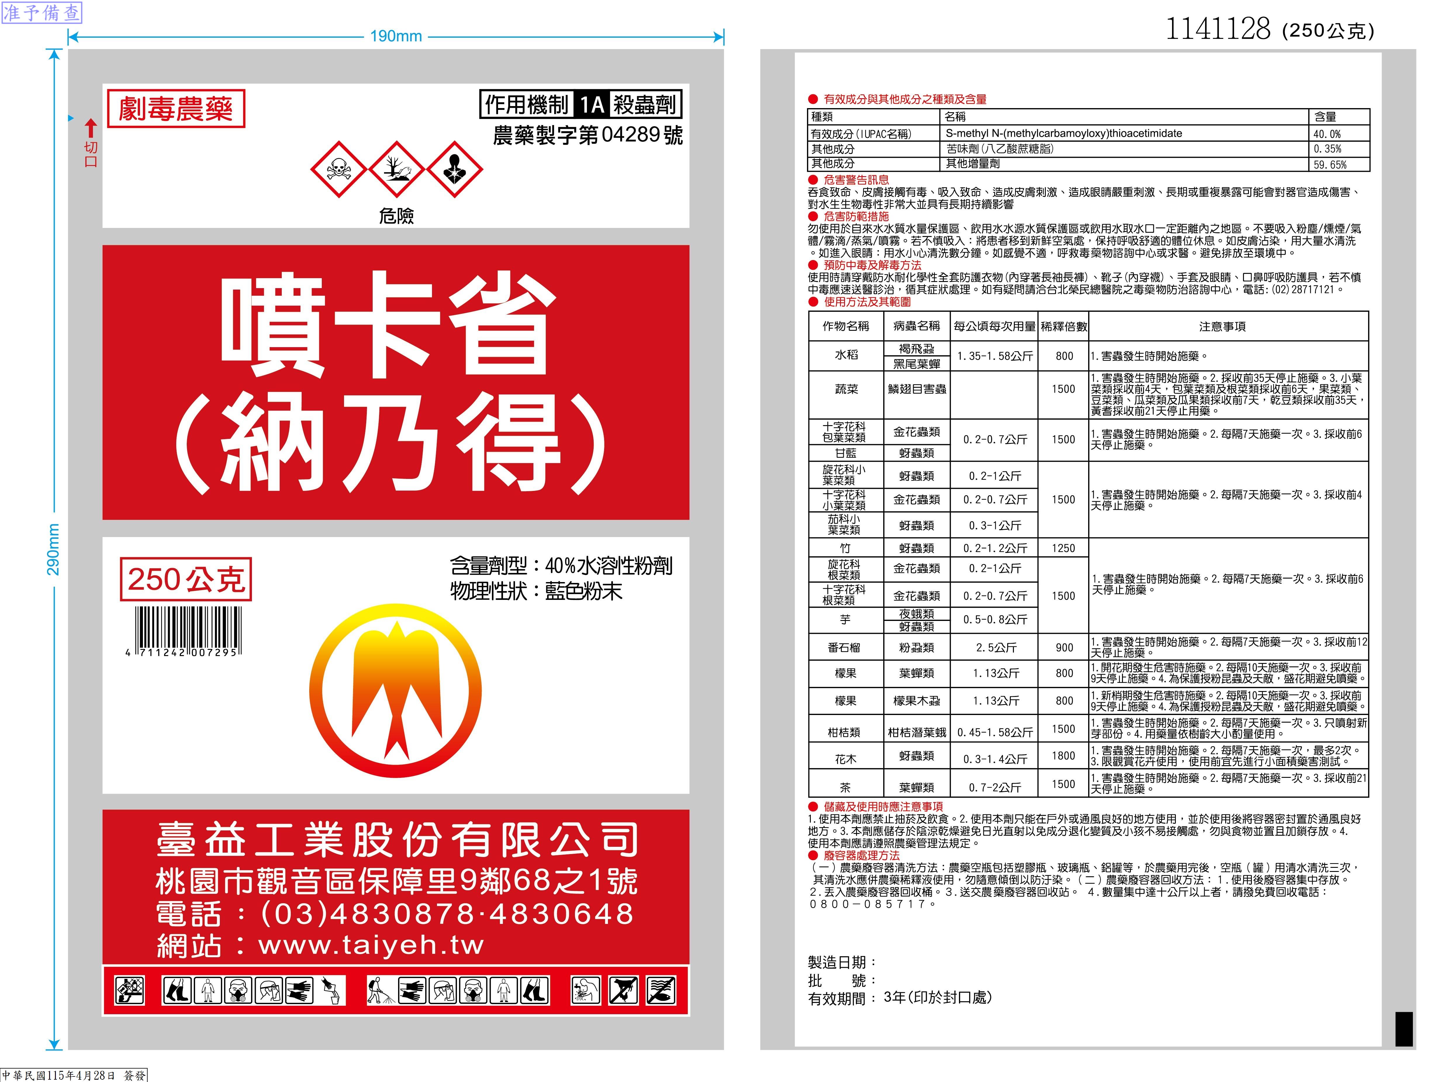This screenshot has width=1450, height=1082.
Task: Select the 含量劑型：40%水溶性粉劑 line
Action: pos(561,566)
